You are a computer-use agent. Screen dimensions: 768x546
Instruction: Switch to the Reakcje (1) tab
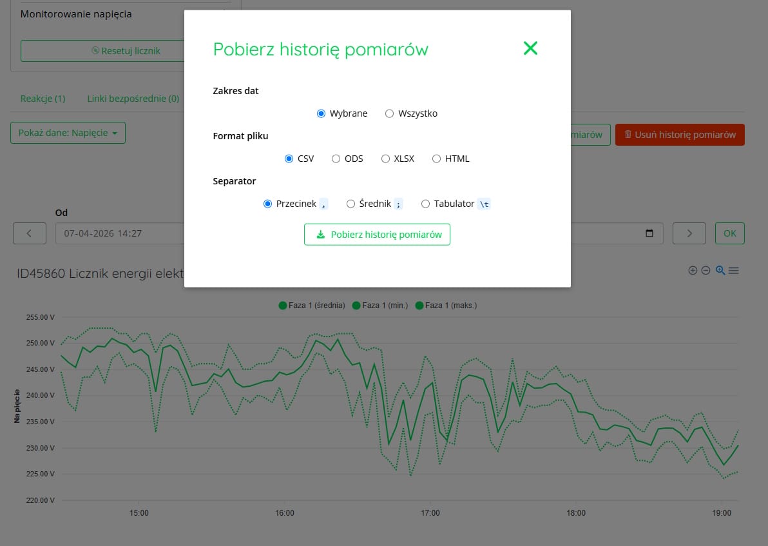pyautogui.click(x=43, y=98)
